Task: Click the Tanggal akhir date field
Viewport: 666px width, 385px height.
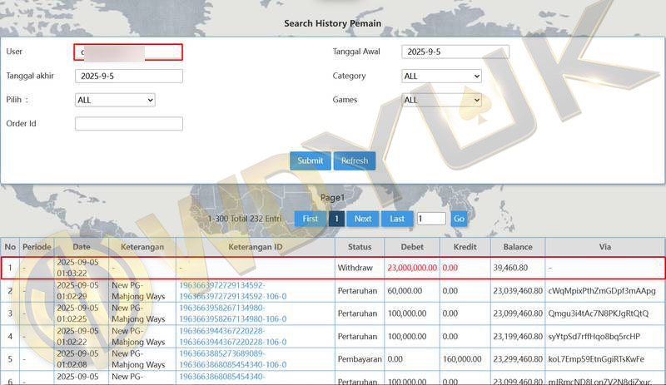Action: click(129, 76)
